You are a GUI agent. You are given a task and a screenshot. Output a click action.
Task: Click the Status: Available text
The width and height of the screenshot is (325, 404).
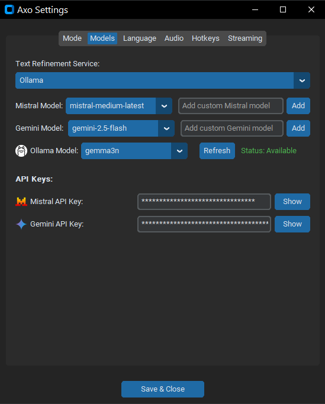(269, 151)
